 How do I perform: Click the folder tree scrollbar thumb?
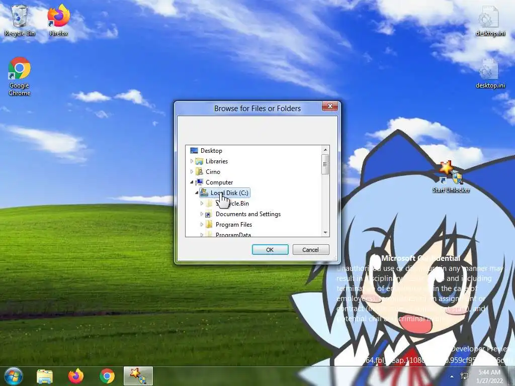[x=325, y=164]
